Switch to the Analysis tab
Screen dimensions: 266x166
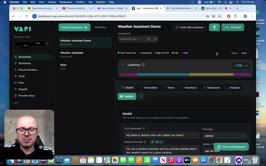[232, 87]
